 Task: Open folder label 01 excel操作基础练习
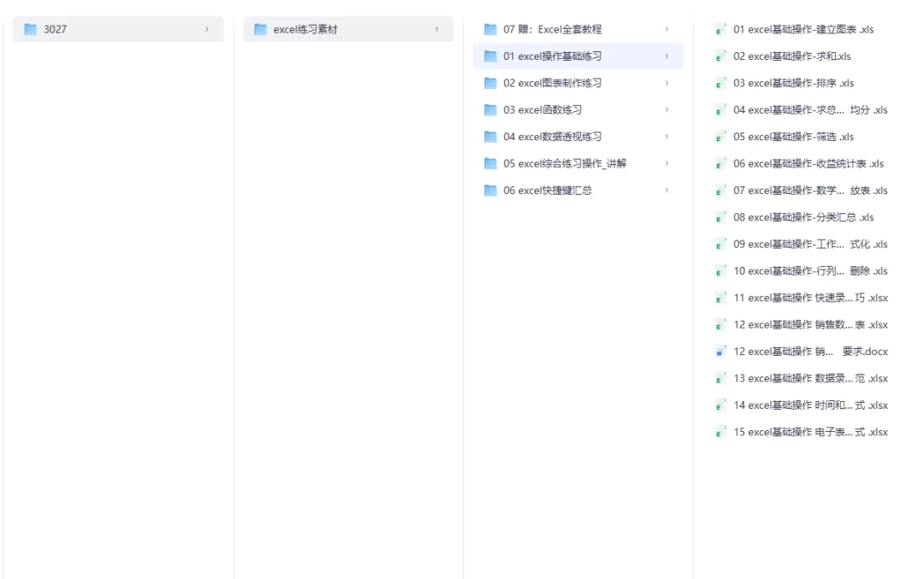(x=553, y=56)
